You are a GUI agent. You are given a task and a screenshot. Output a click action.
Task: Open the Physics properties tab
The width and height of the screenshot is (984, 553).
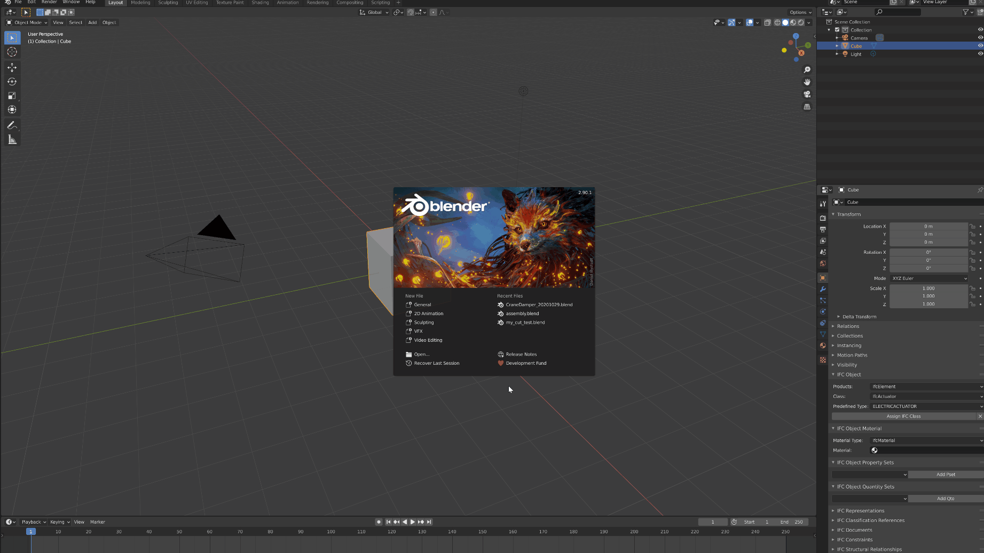click(823, 311)
